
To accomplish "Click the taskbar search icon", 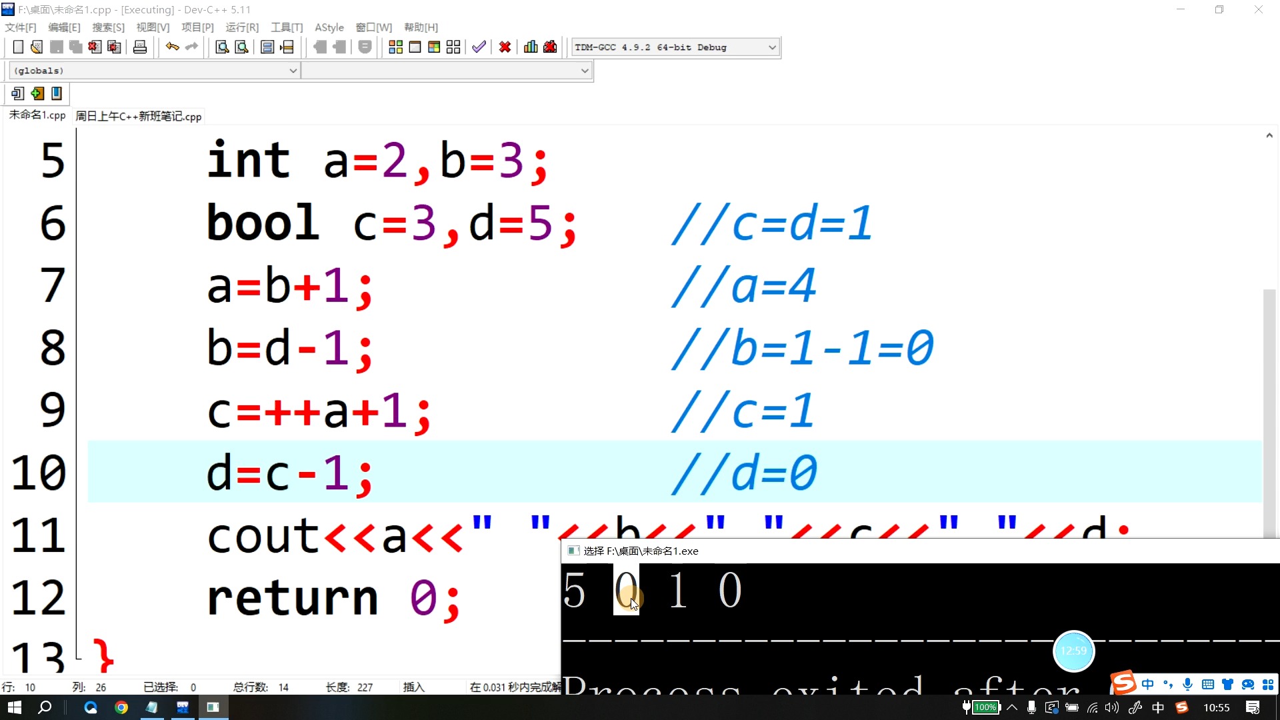I will [45, 707].
